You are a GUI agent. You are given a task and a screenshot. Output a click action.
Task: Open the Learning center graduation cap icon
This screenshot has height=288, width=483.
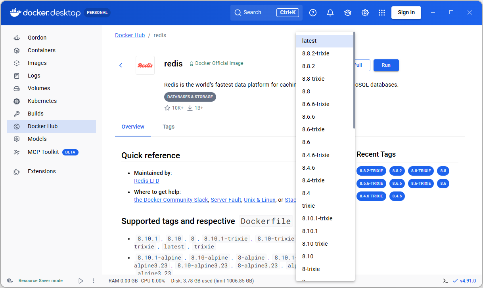tap(348, 13)
